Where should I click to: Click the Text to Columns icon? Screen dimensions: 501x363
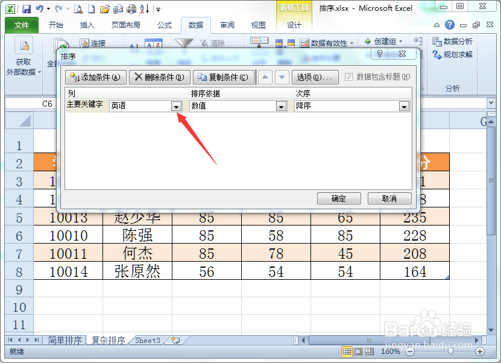pyautogui.click(x=259, y=42)
